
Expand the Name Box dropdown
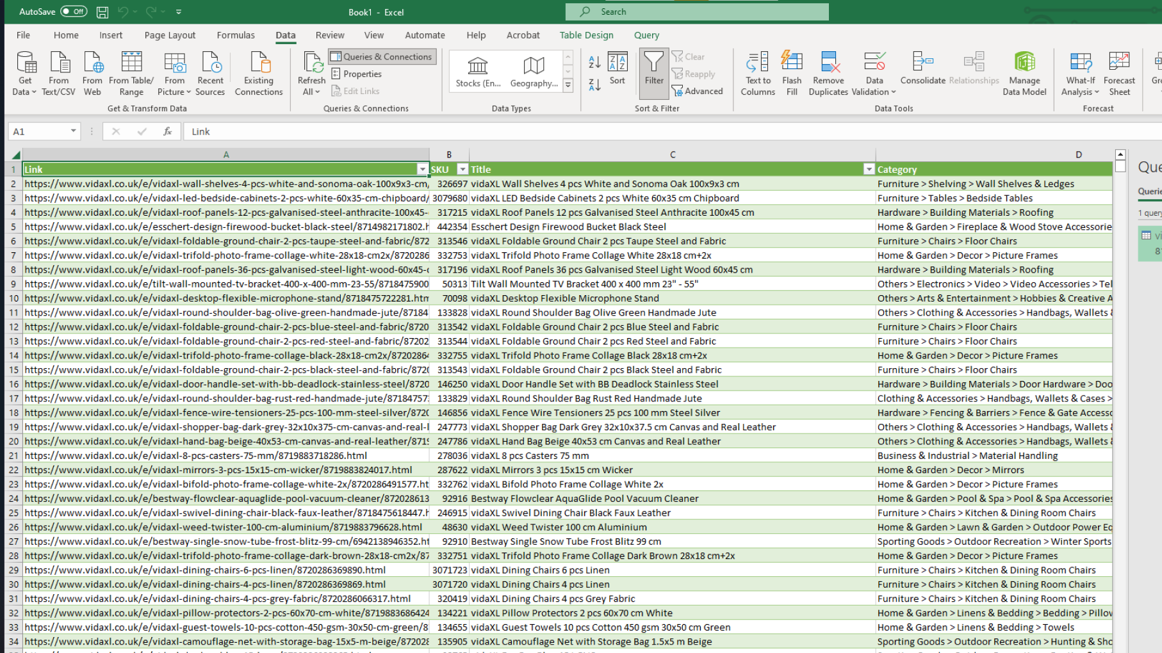[74, 131]
